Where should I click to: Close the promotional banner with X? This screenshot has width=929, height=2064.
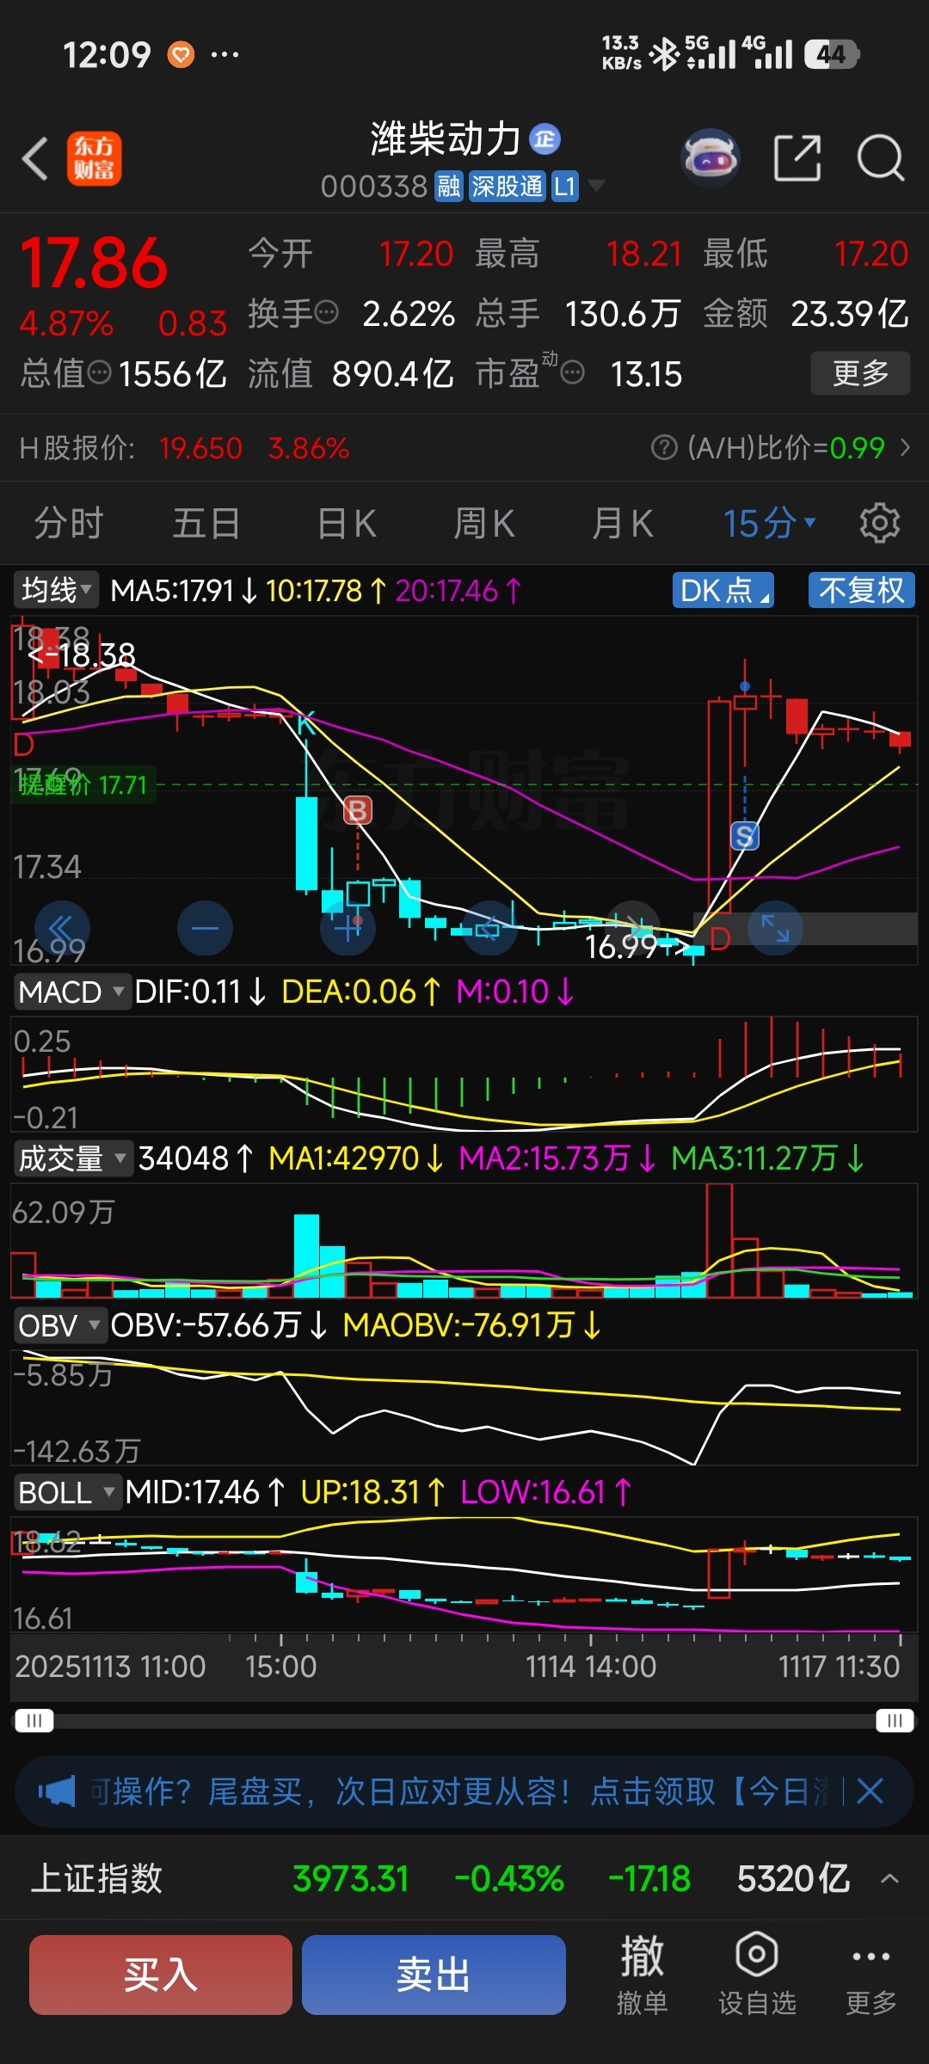pyautogui.click(x=871, y=1792)
